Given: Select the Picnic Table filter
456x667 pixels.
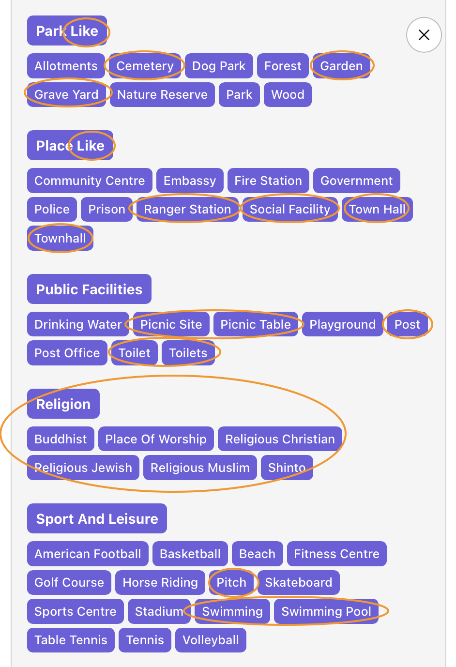Looking at the screenshot, I should (x=256, y=324).
